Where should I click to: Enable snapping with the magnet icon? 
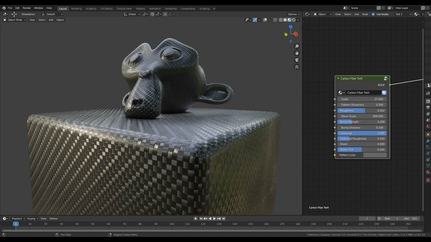pyautogui.click(x=152, y=14)
